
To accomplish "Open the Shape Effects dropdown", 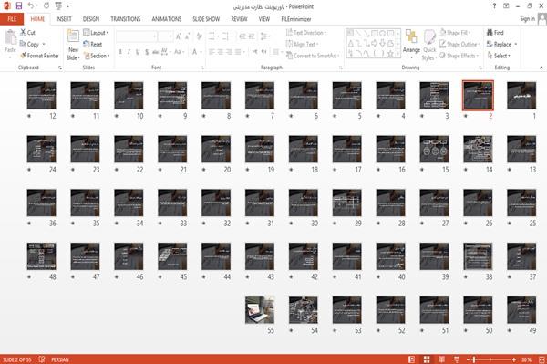I will pyautogui.click(x=459, y=56).
